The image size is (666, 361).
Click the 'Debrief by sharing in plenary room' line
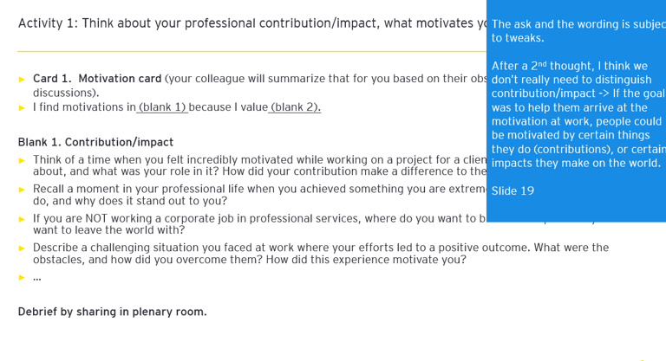(112, 312)
